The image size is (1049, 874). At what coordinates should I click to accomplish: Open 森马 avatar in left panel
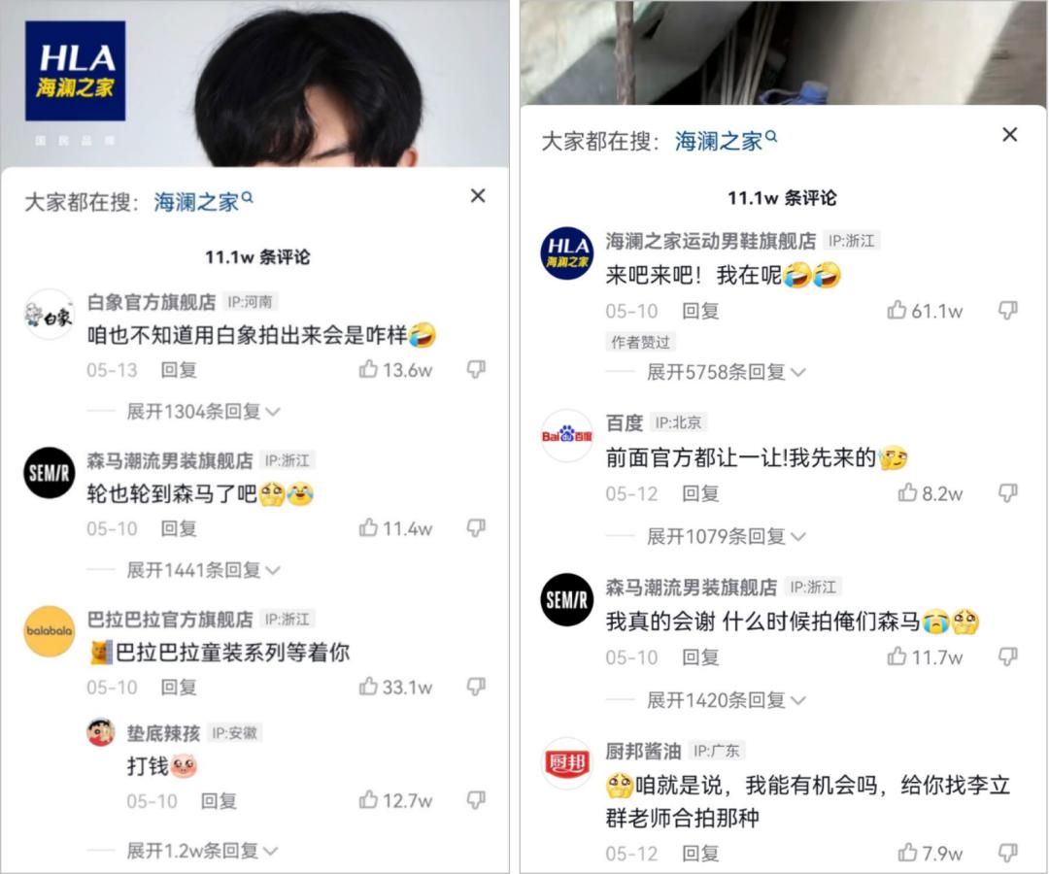point(49,473)
